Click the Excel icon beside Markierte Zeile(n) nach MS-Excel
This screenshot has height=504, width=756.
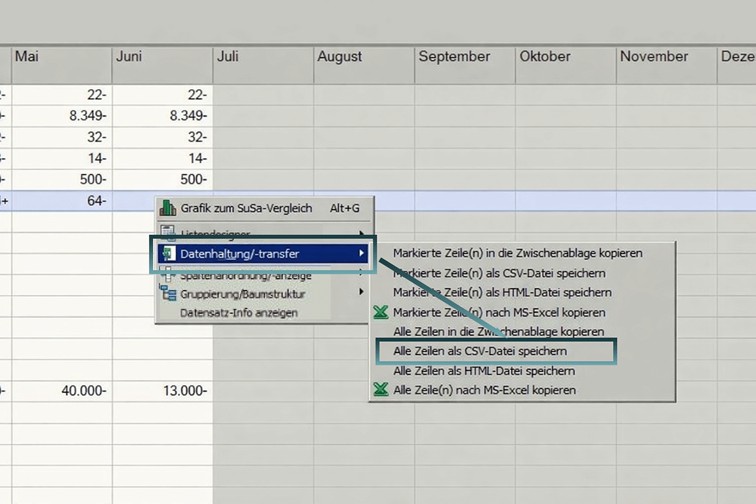380,312
